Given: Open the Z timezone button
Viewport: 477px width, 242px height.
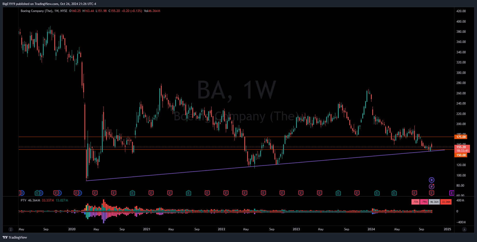Looking at the screenshot, I should [x=11, y=229].
